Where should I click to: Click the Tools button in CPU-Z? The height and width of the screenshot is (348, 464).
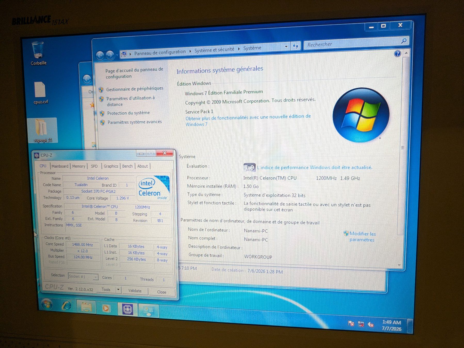coord(106,289)
